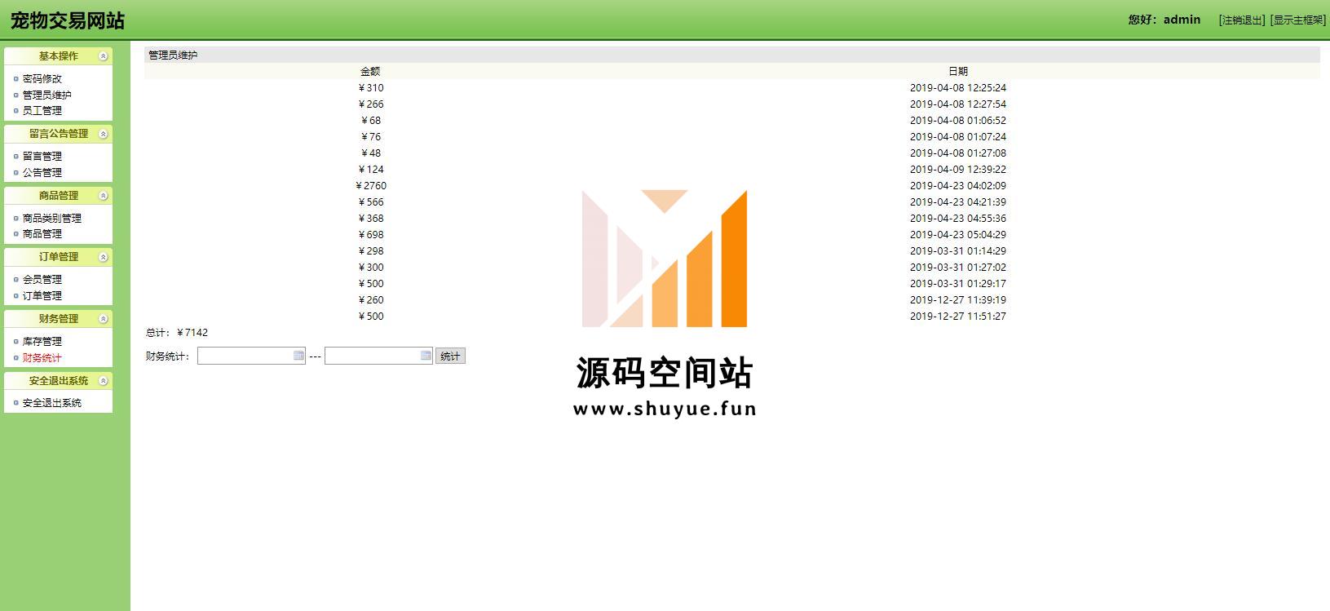Open 会员管理 in sidebar
The height and width of the screenshot is (611, 1330).
click(x=42, y=280)
